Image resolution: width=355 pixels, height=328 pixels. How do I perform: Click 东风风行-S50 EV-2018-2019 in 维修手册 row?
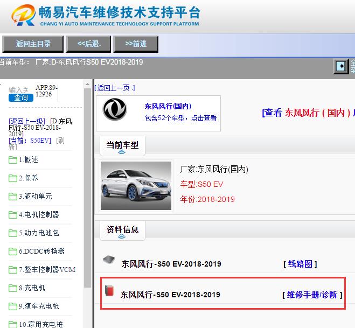[x=170, y=295]
